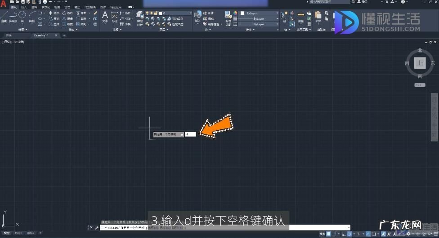Click the Match Properties (特性匹配) icon
The width and height of the screenshot is (439, 238).
[228, 18]
